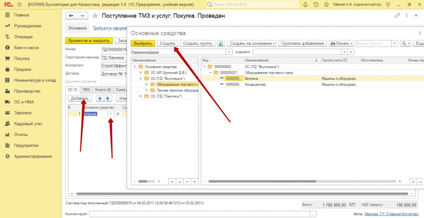Image resolution: width=424 pixels, height=218 pixels.
Task: Click the global search field
Action: (253, 5)
